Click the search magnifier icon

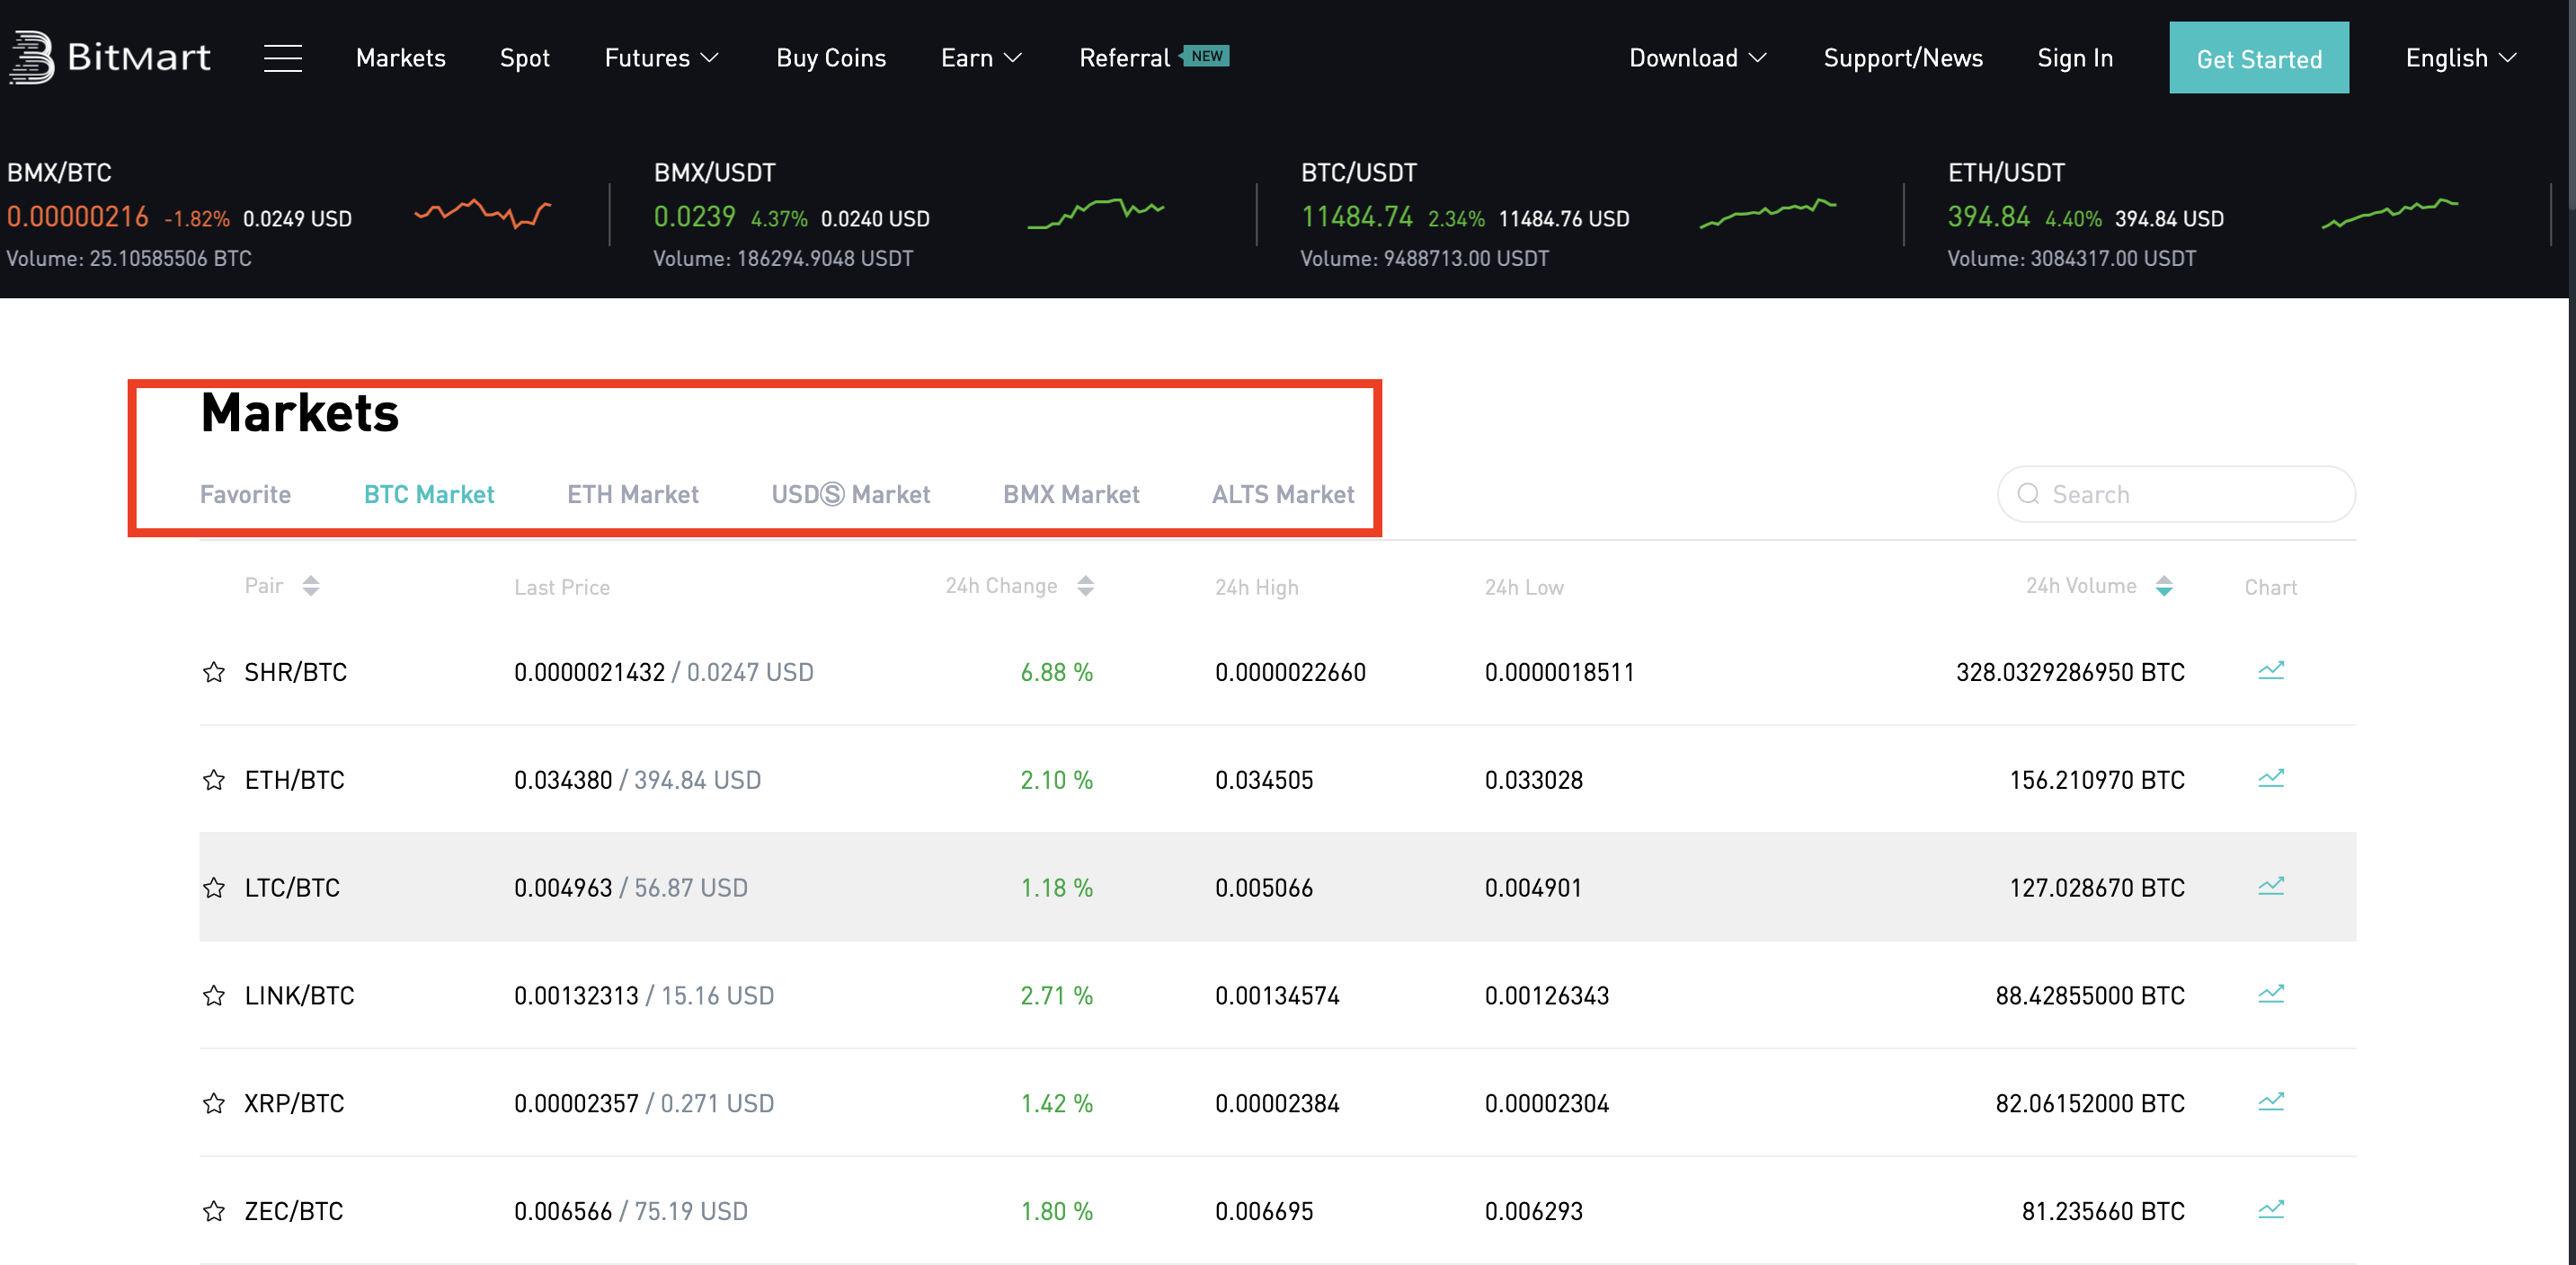pos(2028,495)
